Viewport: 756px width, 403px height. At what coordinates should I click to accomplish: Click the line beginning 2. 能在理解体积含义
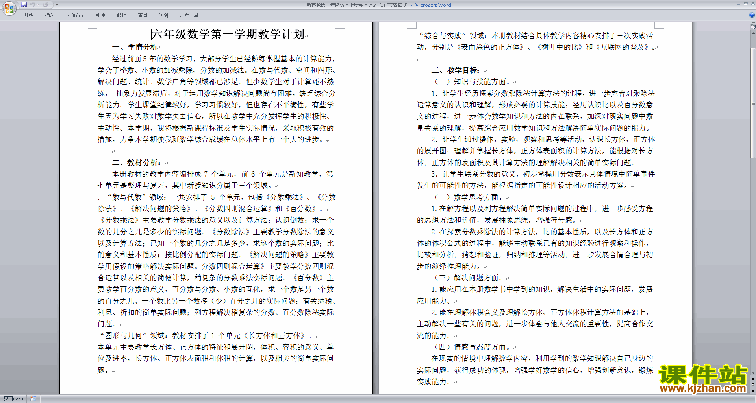[541, 313]
